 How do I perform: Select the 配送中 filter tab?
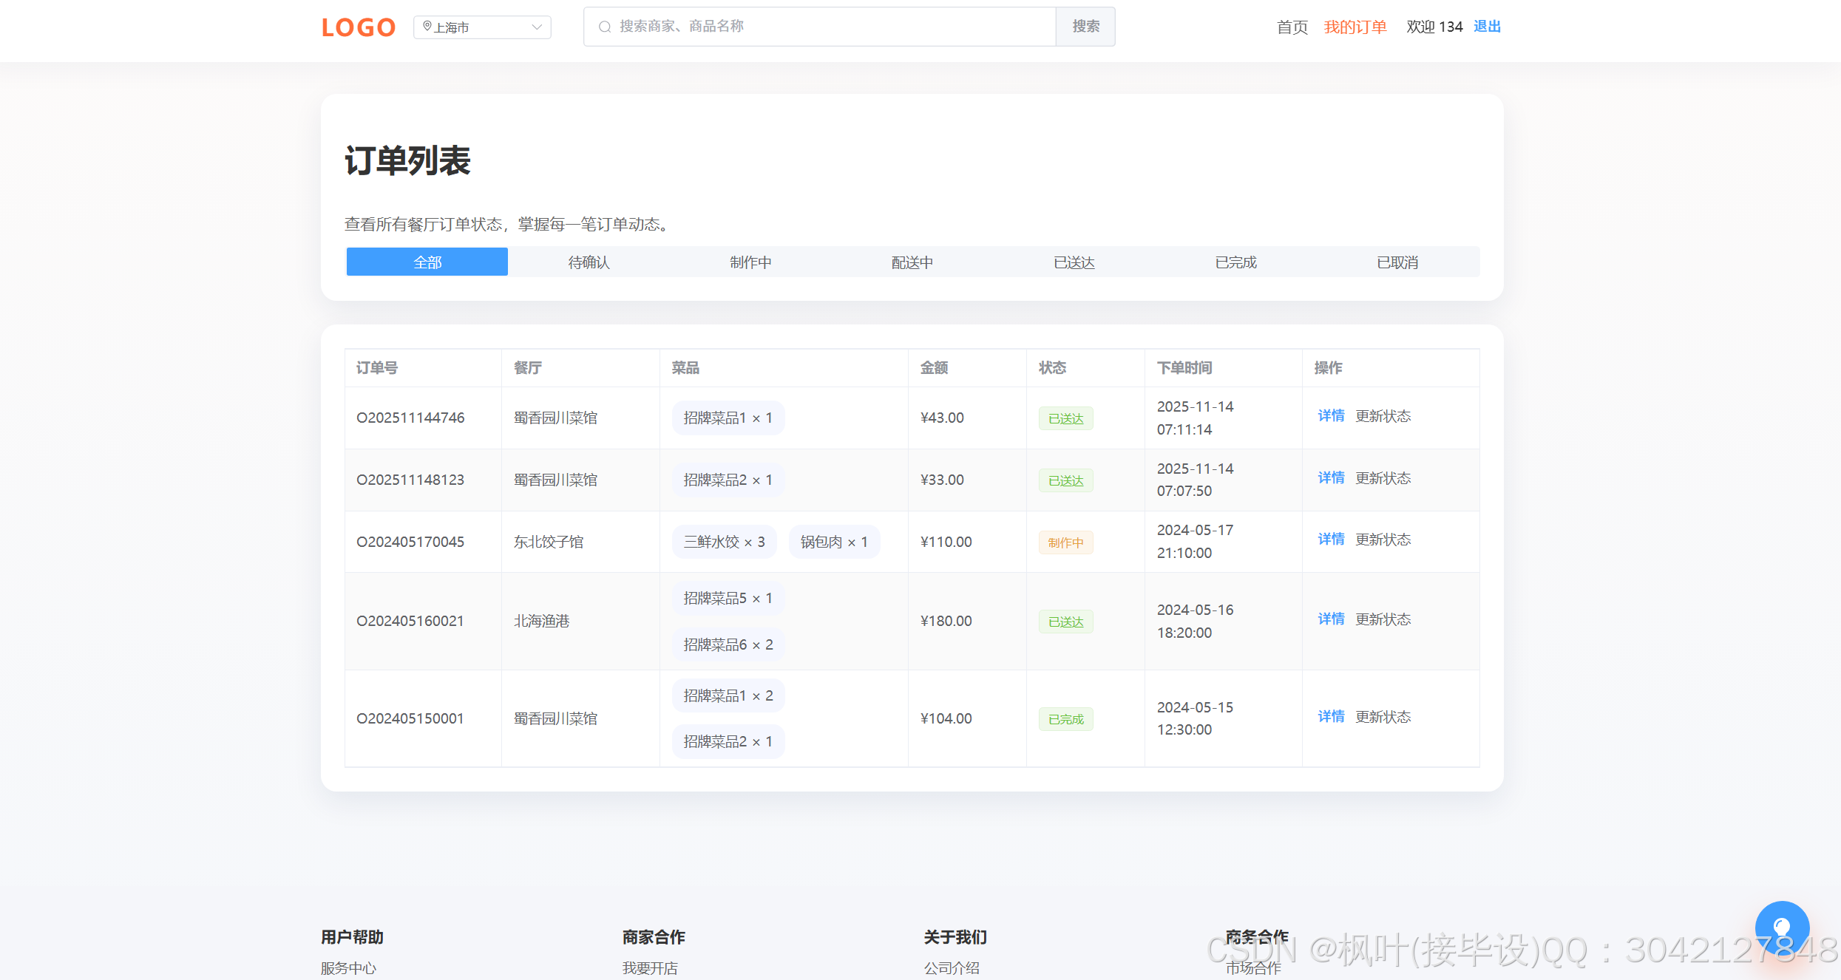912,262
